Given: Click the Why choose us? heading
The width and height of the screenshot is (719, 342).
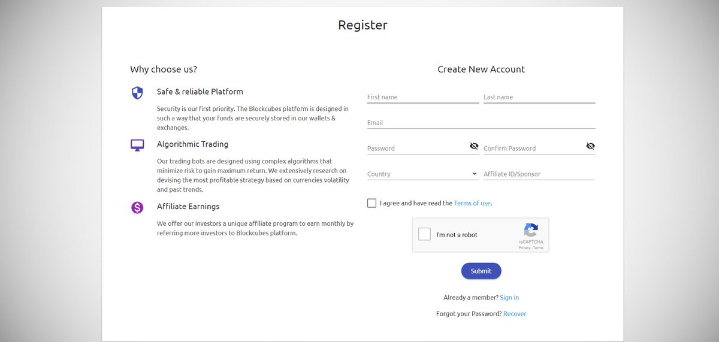Looking at the screenshot, I should coord(164,69).
